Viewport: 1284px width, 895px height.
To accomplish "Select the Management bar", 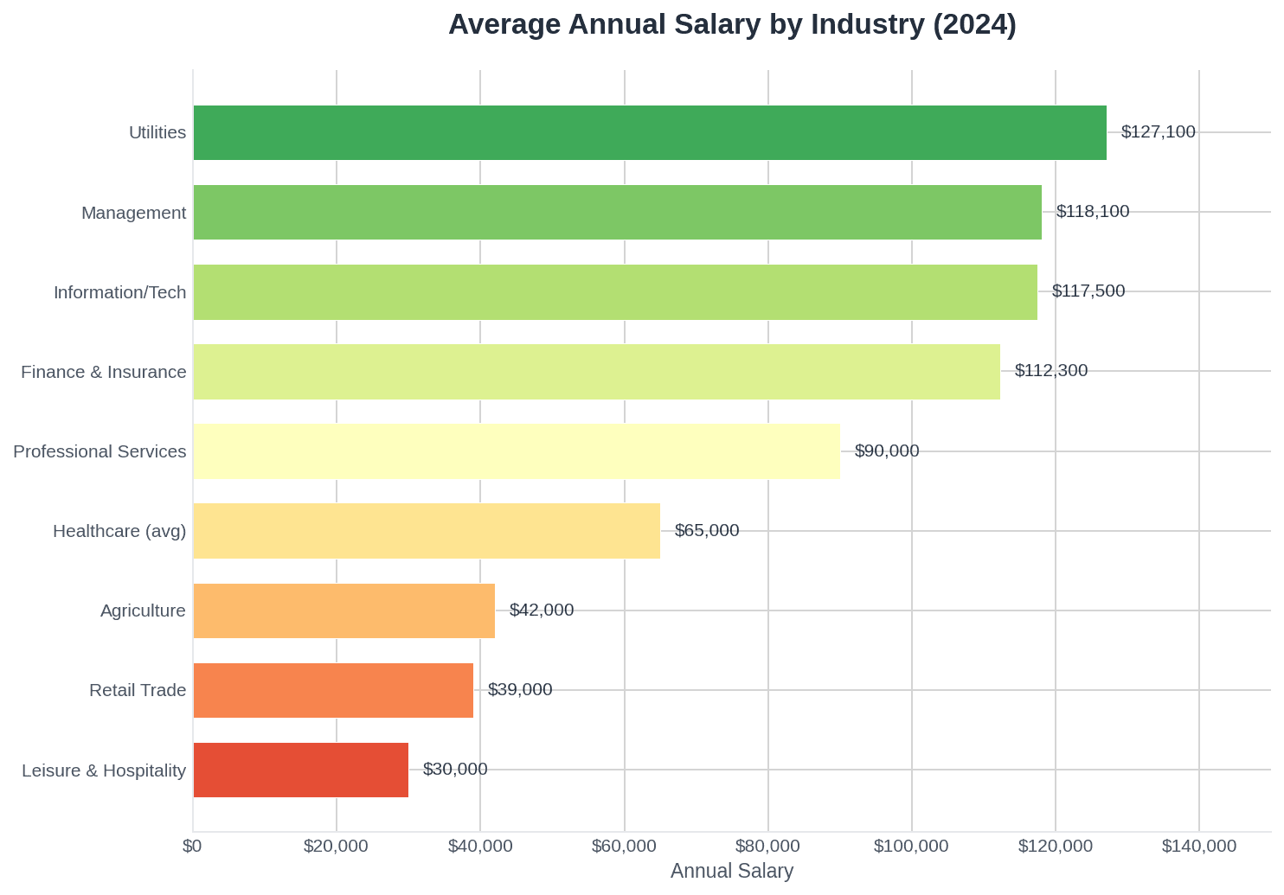I will (618, 212).
